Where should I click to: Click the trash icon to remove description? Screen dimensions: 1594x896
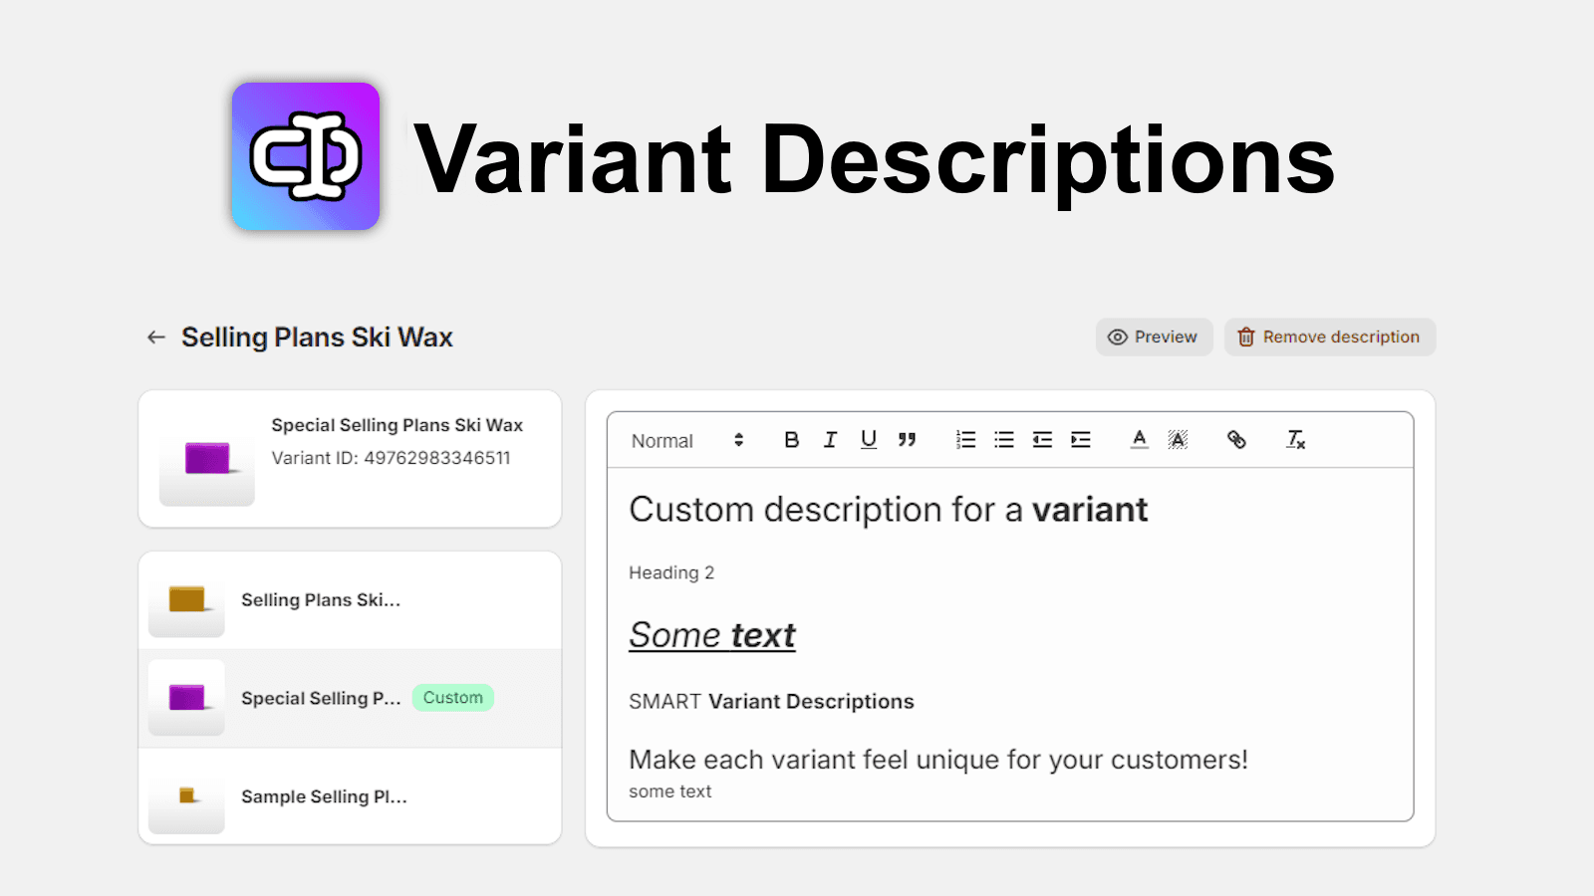[x=1245, y=336]
